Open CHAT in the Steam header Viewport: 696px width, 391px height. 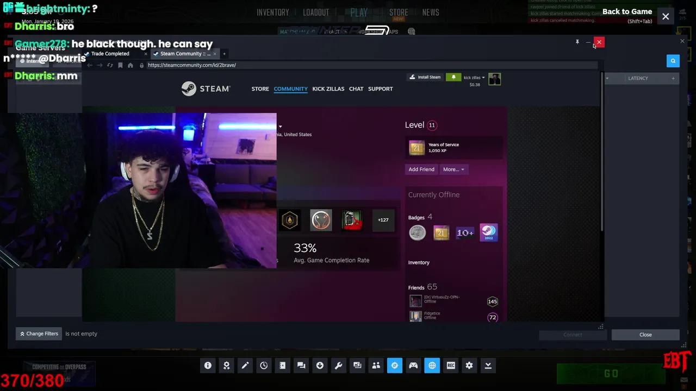(356, 89)
